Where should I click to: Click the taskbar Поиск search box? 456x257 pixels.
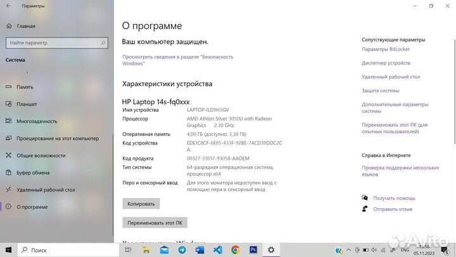[x=68, y=250]
